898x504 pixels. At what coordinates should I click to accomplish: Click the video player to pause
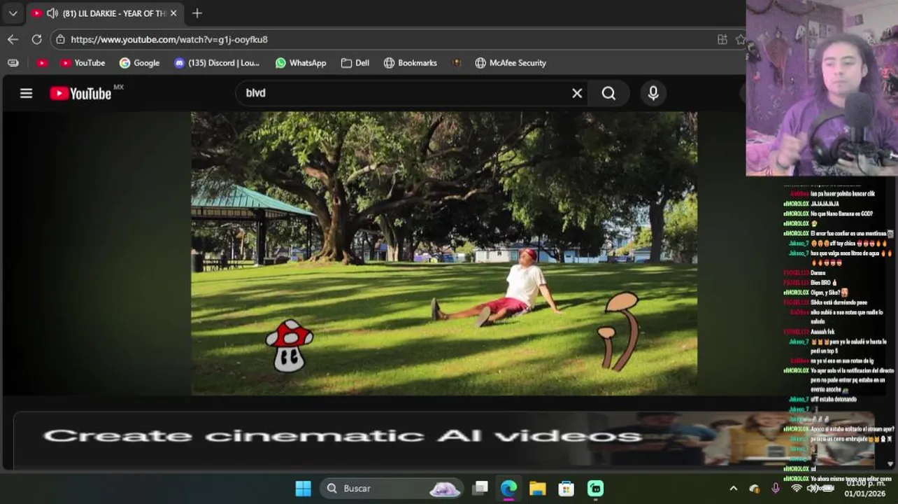(x=444, y=253)
